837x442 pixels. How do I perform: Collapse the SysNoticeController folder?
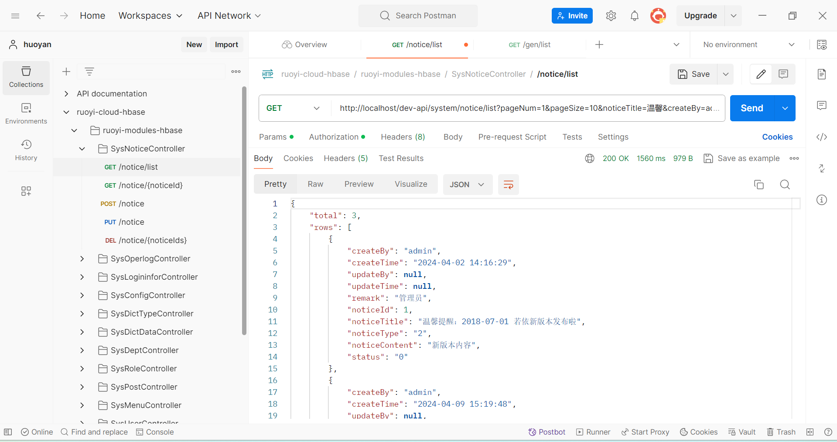pos(82,149)
